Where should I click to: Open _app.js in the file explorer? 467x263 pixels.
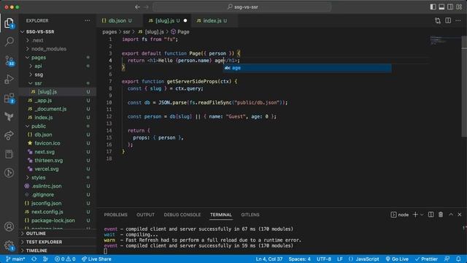(58, 101)
